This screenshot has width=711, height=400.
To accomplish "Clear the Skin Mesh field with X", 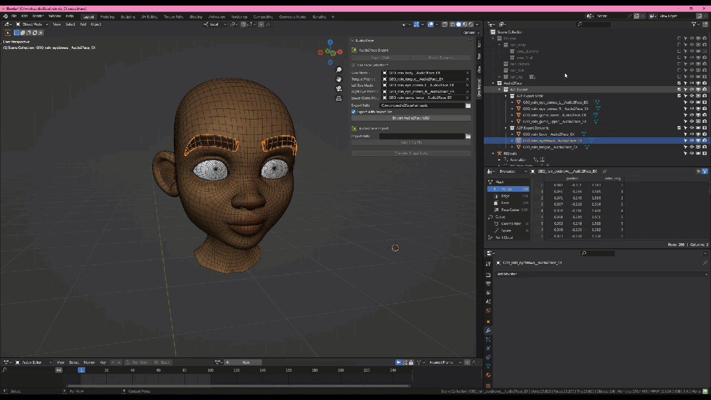I will click(x=468, y=73).
